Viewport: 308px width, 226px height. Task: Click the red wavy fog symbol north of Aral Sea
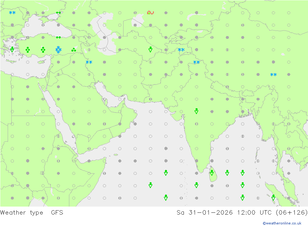coord(151,13)
